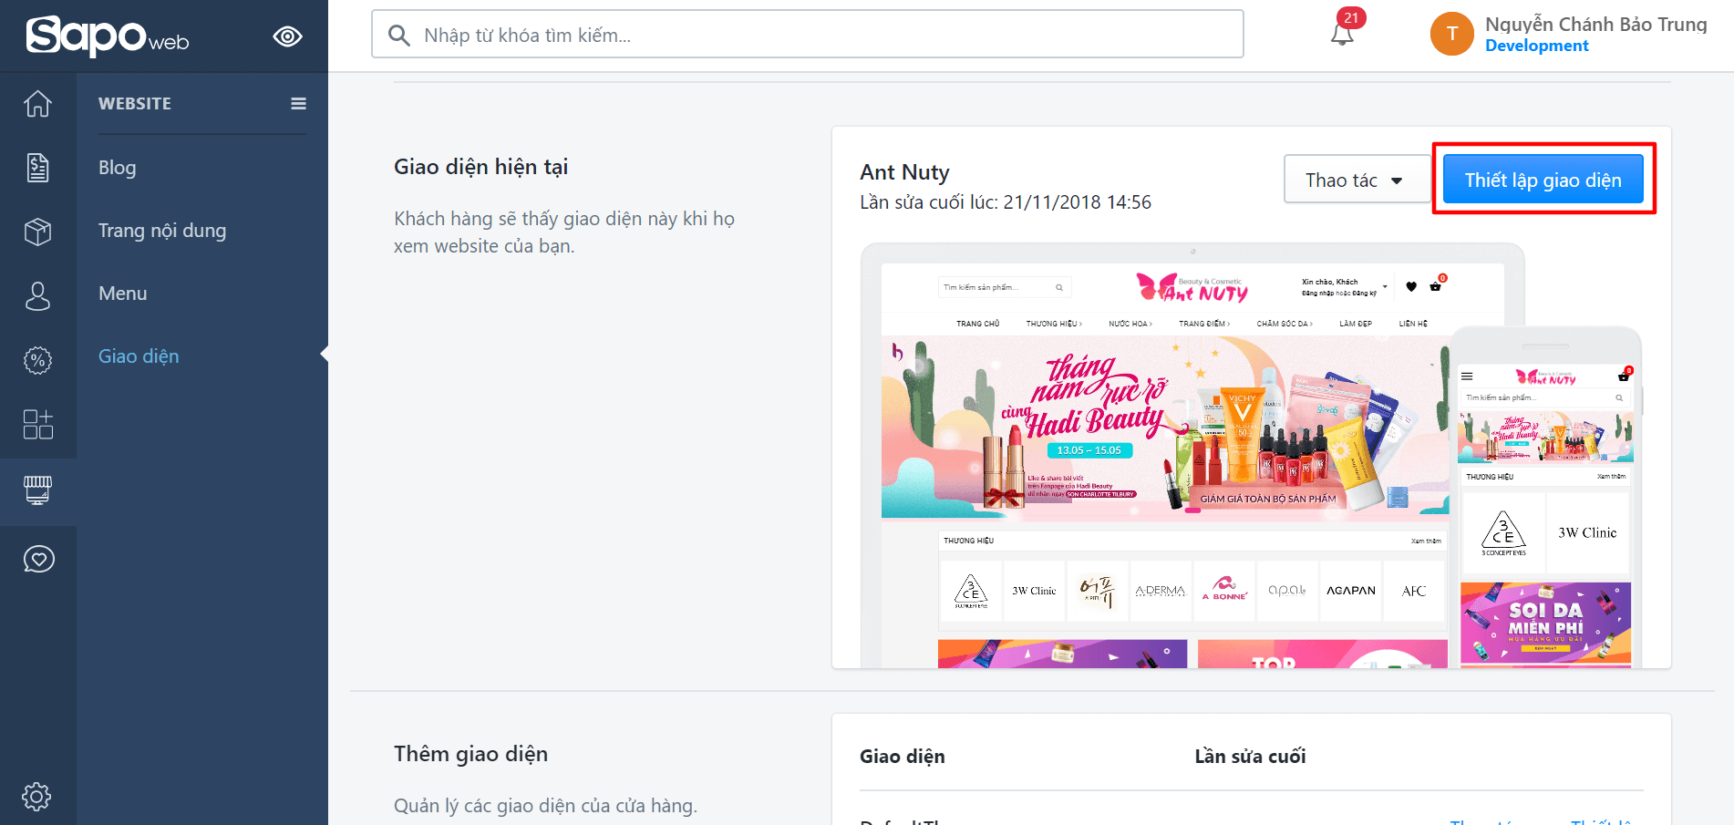Click the Lần sửa cuối column header

click(1250, 757)
